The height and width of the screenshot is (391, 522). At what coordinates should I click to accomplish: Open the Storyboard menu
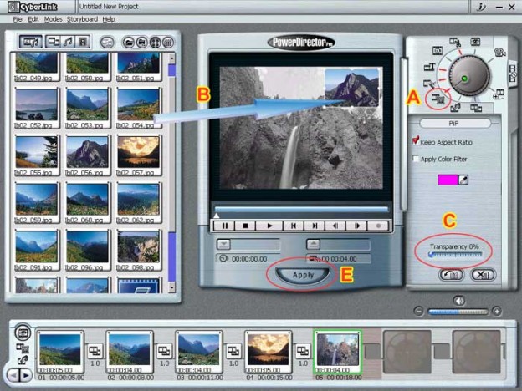[82, 19]
